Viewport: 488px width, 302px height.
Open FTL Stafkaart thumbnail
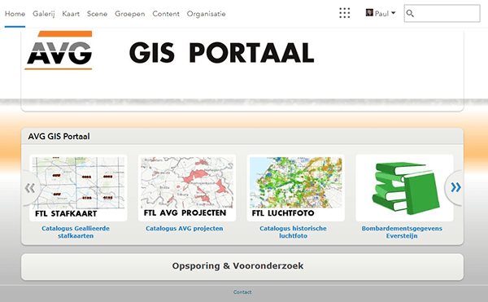(78, 188)
